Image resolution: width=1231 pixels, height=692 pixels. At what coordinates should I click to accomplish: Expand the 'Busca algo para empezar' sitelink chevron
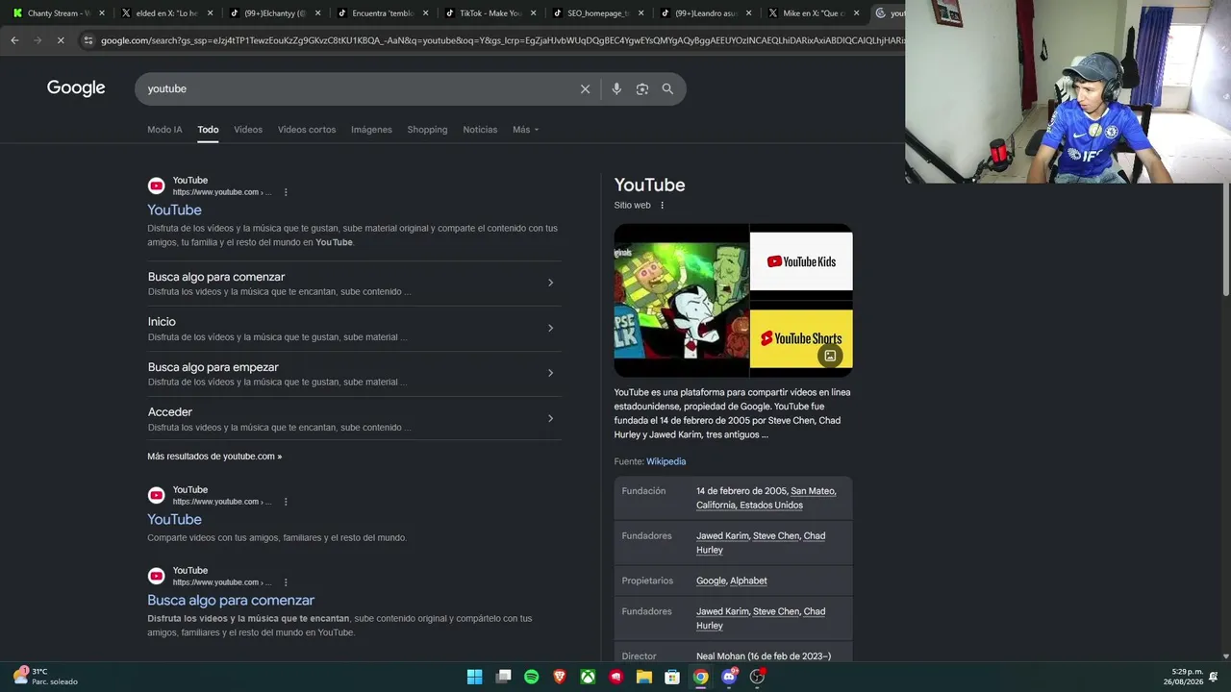[550, 373]
